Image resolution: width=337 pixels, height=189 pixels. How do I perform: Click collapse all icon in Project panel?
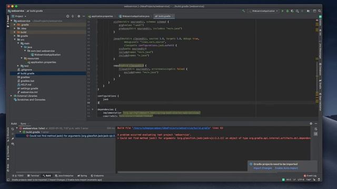click(x=73, y=16)
